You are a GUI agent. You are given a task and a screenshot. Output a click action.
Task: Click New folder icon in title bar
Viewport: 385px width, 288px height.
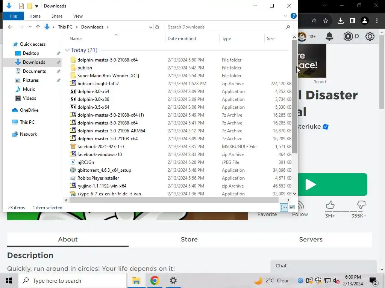click(x=30, y=6)
